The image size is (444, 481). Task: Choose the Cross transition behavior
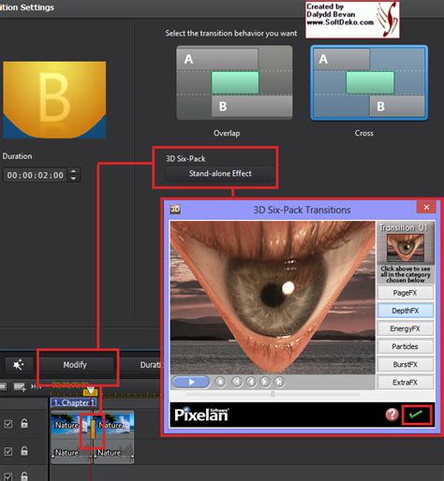(369, 82)
